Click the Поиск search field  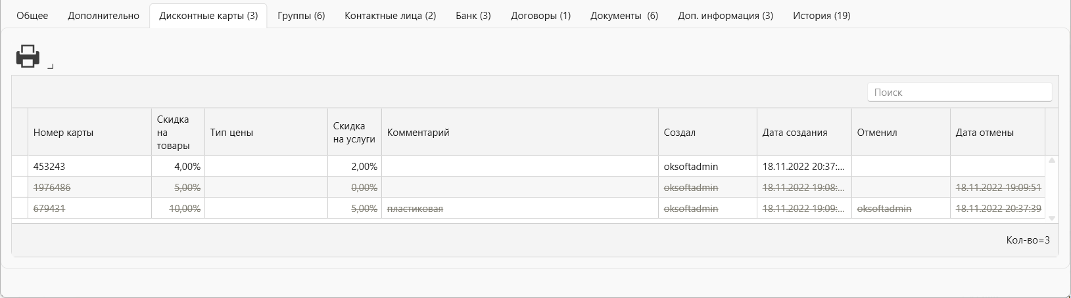click(959, 93)
